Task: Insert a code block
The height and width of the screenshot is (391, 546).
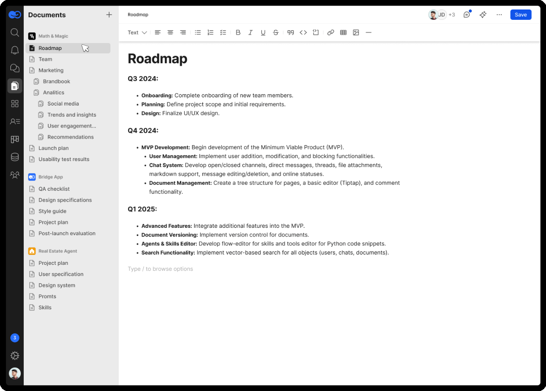Action: point(316,32)
